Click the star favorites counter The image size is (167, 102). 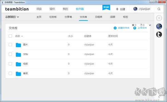point(134,25)
